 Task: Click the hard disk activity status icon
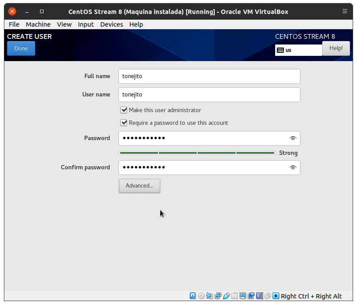pos(193,296)
